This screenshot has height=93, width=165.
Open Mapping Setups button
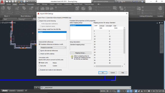tap(80, 53)
